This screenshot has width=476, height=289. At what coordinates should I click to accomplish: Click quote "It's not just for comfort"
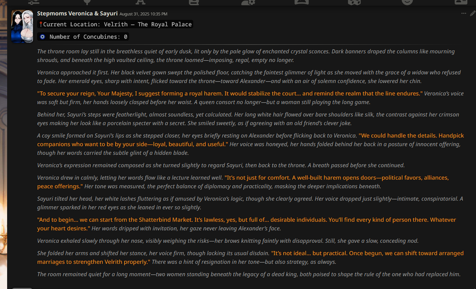243,182
